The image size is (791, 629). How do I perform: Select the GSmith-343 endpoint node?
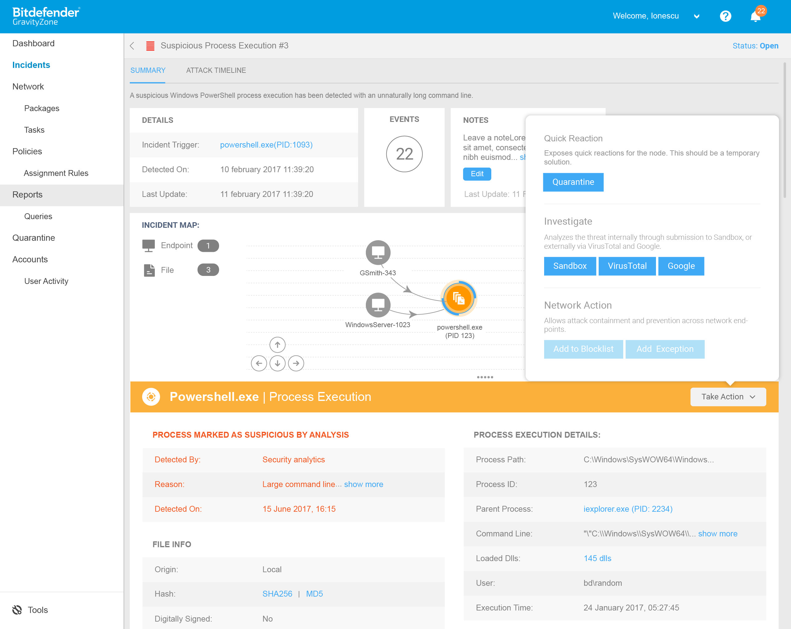(x=378, y=252)
